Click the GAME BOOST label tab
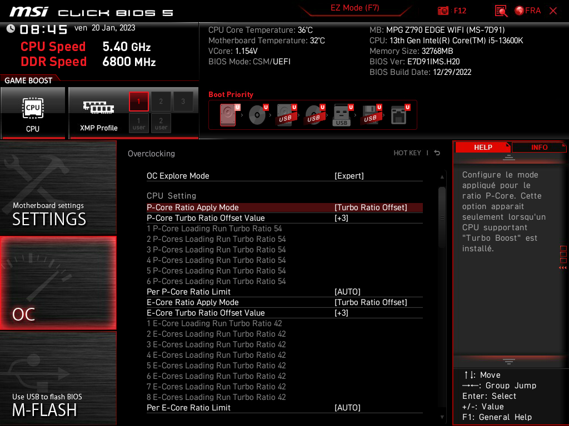Image resolution: width=569 pixels, height=426 pixels. click(28, 80)
